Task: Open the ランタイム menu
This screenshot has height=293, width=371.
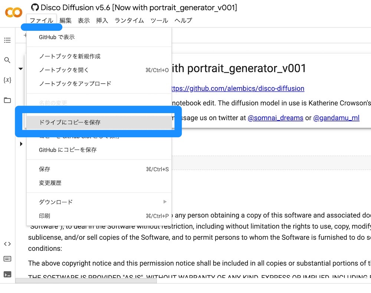Action: (129, 20)
